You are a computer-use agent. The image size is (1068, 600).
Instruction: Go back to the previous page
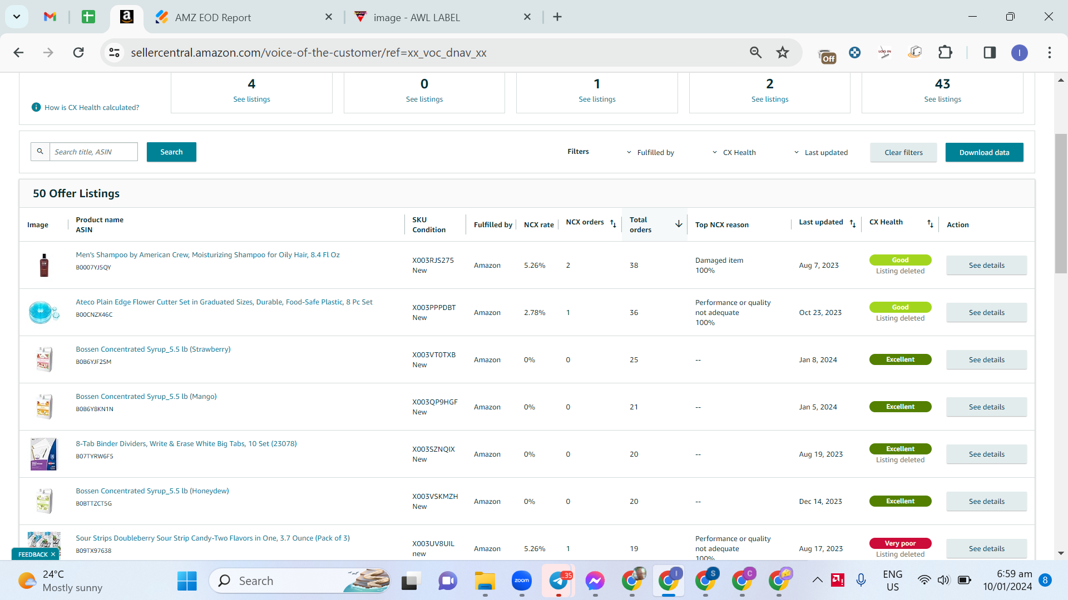point(18,53)
